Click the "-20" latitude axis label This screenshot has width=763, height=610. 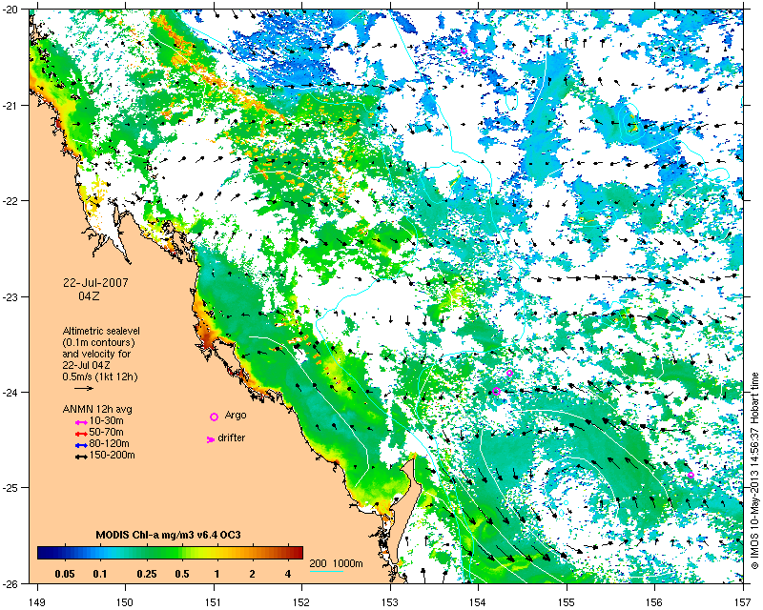10,10
